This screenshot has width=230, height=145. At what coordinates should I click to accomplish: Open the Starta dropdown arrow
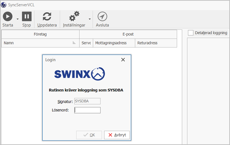click(18, 19)
